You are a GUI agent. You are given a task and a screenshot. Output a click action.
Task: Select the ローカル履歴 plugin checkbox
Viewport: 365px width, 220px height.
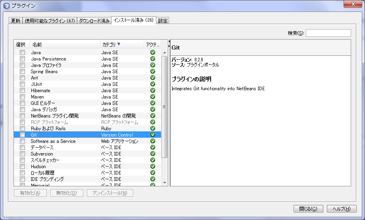[22, 173]
